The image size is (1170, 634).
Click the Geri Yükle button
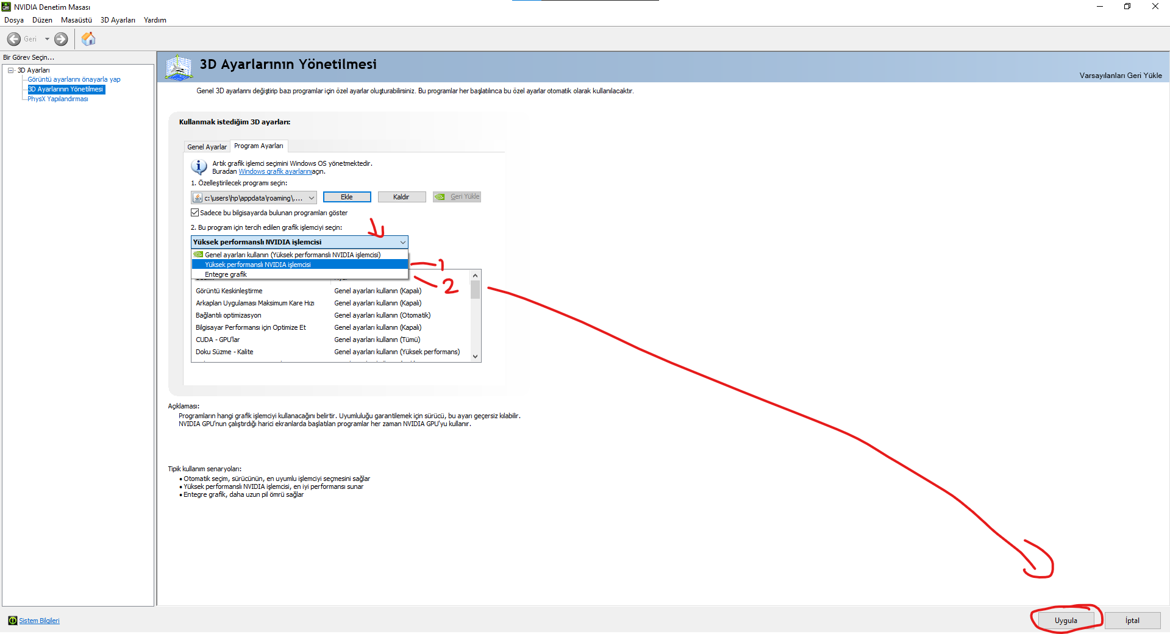click(x=457, y=197)
